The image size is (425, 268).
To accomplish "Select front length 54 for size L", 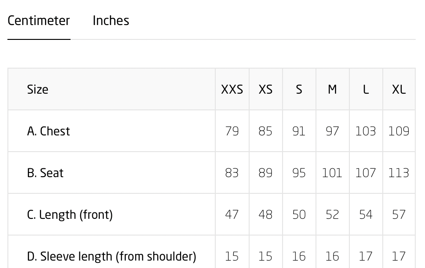I will pyautogui.click(x=366, y=215).
